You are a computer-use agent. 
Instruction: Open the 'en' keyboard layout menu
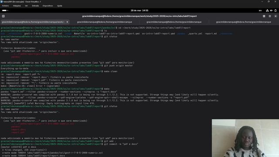tap(260, 10)
